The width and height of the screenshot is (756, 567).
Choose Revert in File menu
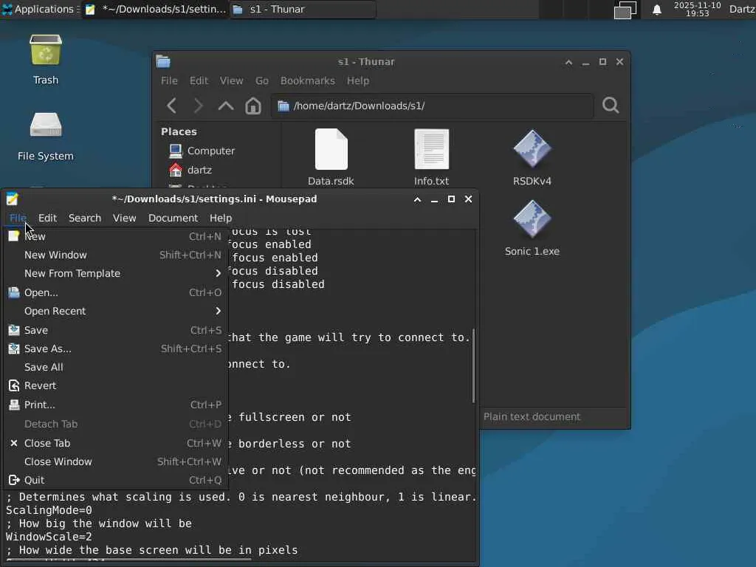[x=115, y=385]
